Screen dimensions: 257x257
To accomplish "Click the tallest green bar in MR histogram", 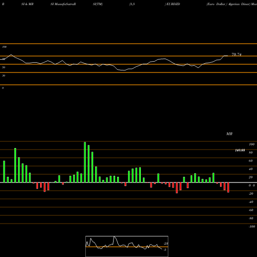I will coord(85,162).
